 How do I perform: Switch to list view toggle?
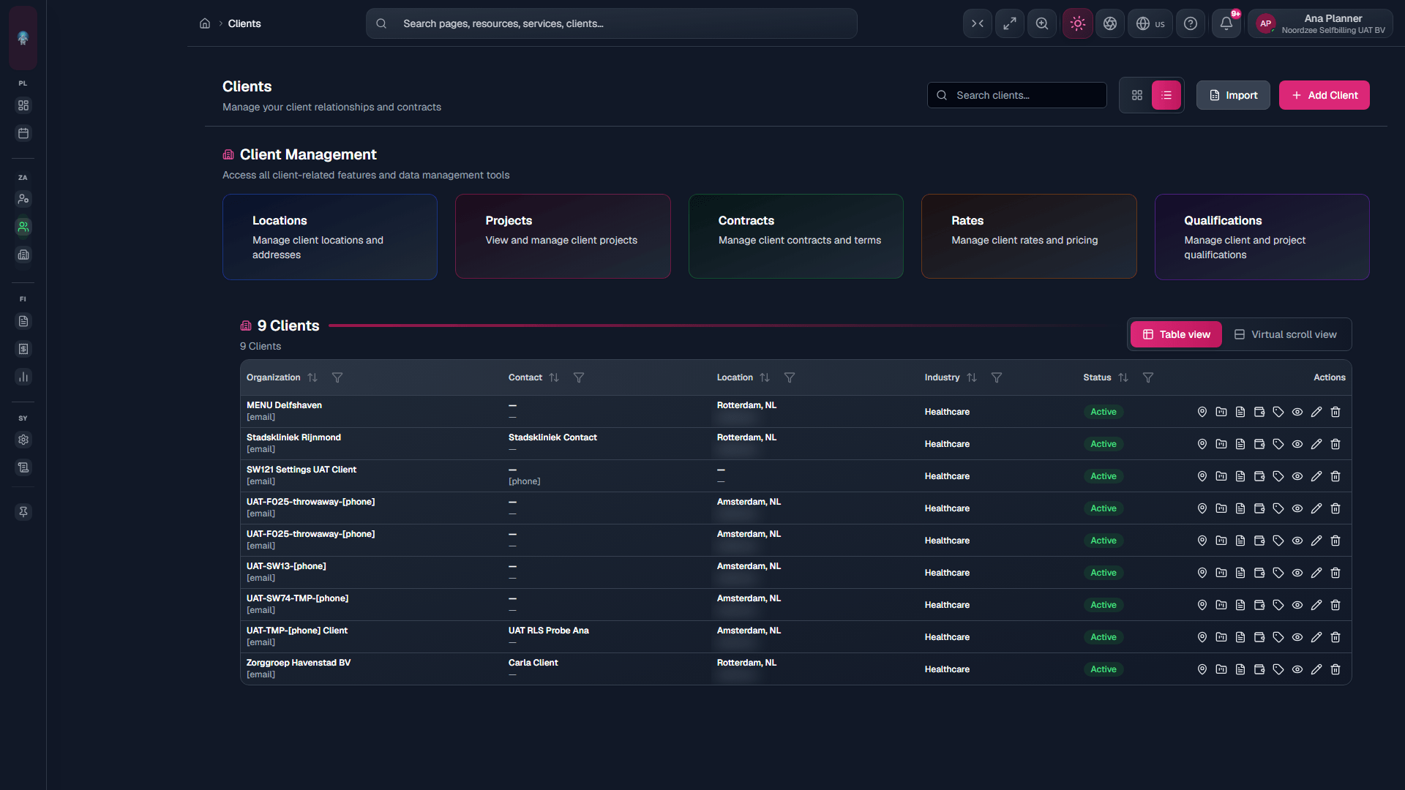1166,95
